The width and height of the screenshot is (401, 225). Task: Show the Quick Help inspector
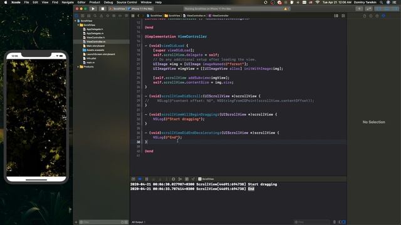[377, 16]
